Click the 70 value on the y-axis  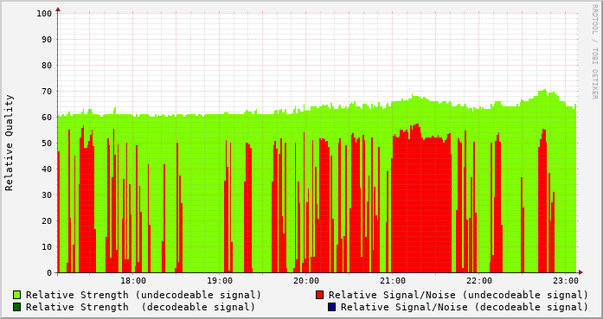coord(47,91)
